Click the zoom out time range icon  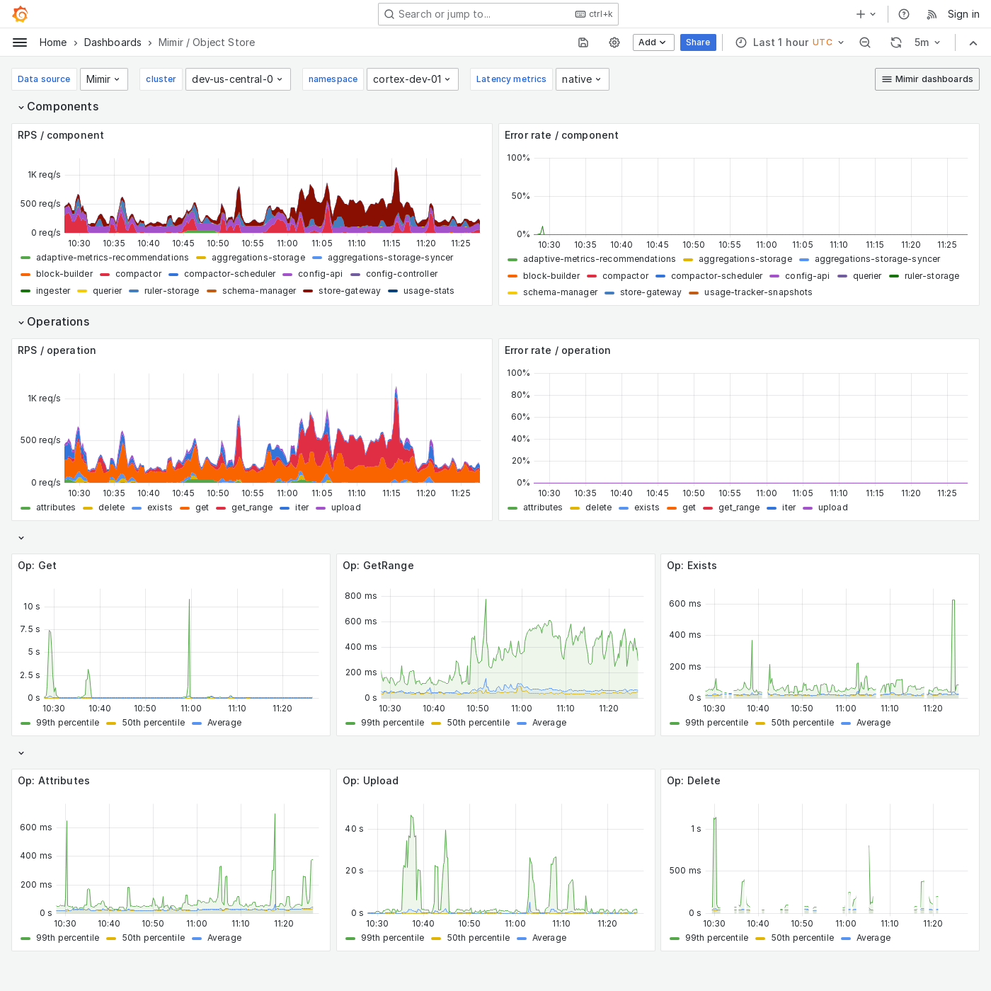[865, 42]
